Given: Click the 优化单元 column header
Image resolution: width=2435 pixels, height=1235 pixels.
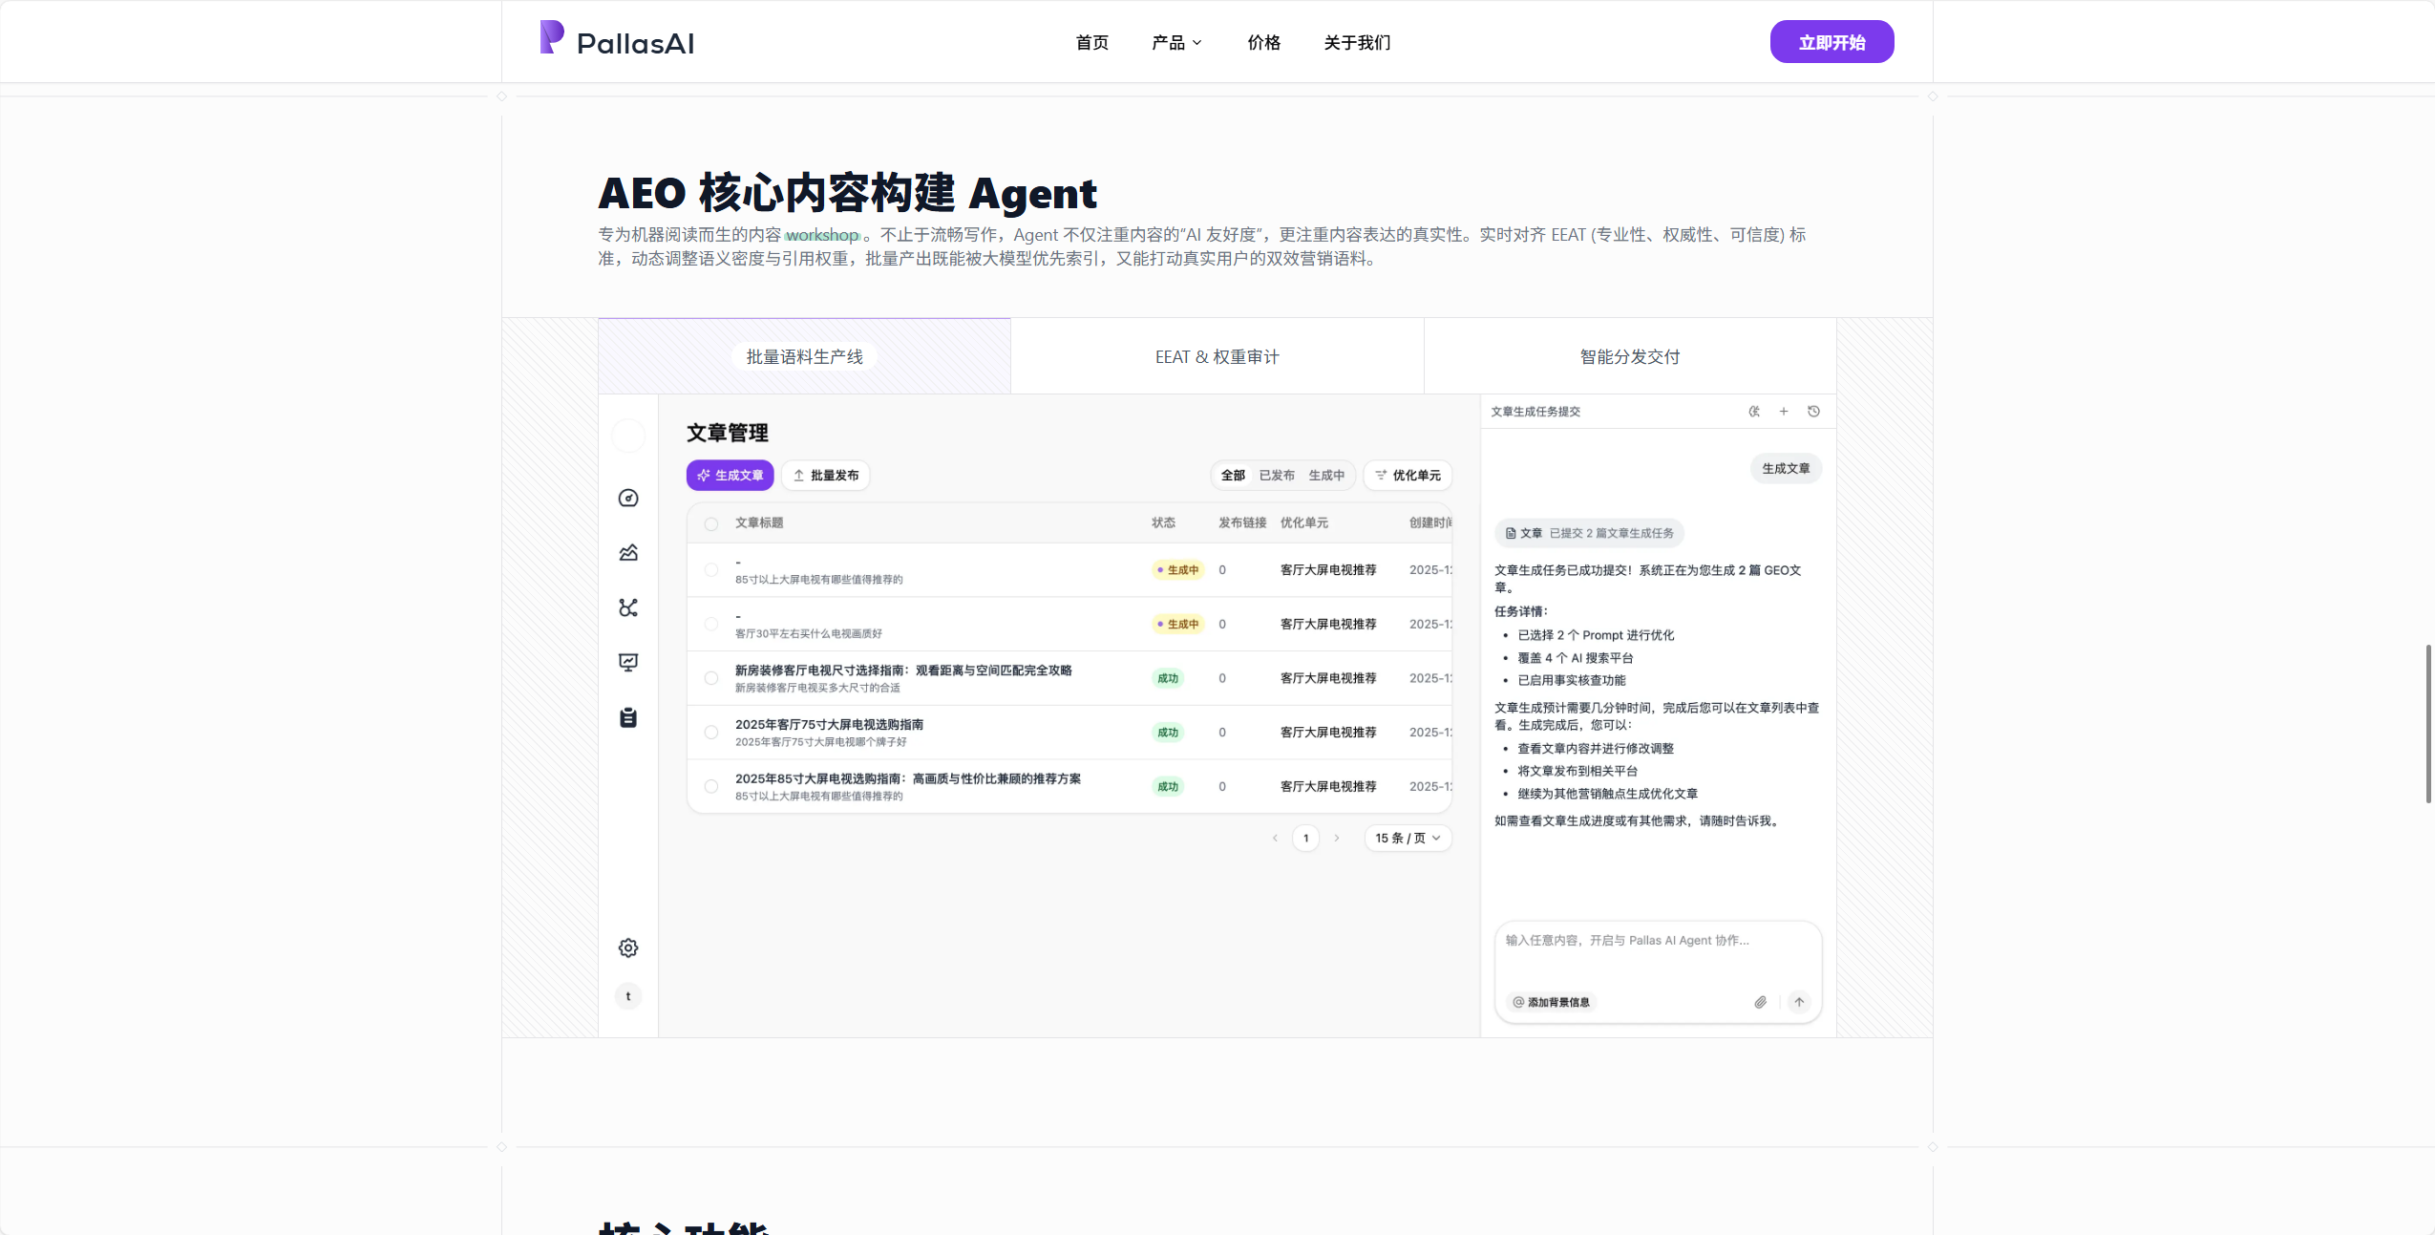Looking at the screenshot, I should [x=1304, y=522].
